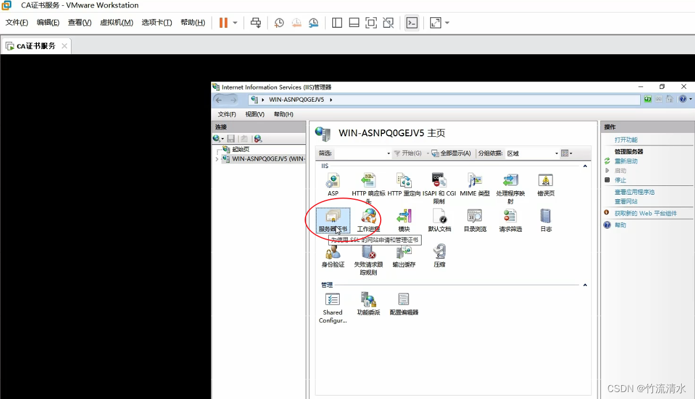Screen dimensions: 695x399
Task: Open the 配置编辑器 feature icon
Action: click(404, 299)
